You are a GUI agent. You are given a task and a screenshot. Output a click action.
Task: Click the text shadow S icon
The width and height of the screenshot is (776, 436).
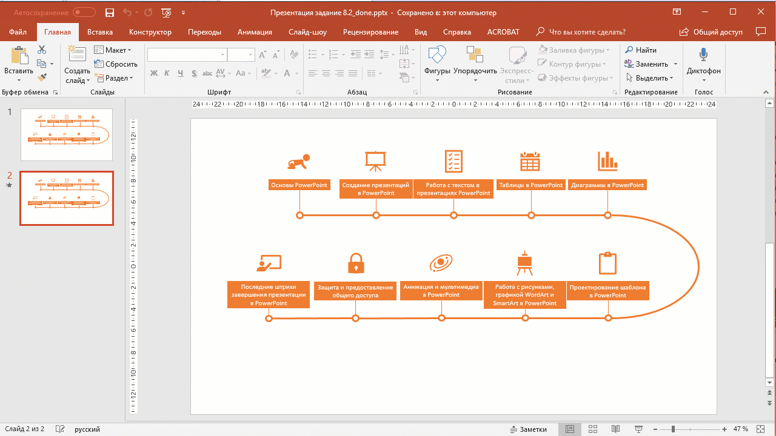pyautogui.click(x=194, y=73)
